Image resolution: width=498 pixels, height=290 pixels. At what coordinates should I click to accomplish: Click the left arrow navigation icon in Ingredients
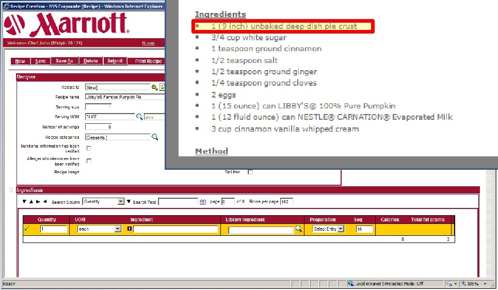[x=45, y=201]
